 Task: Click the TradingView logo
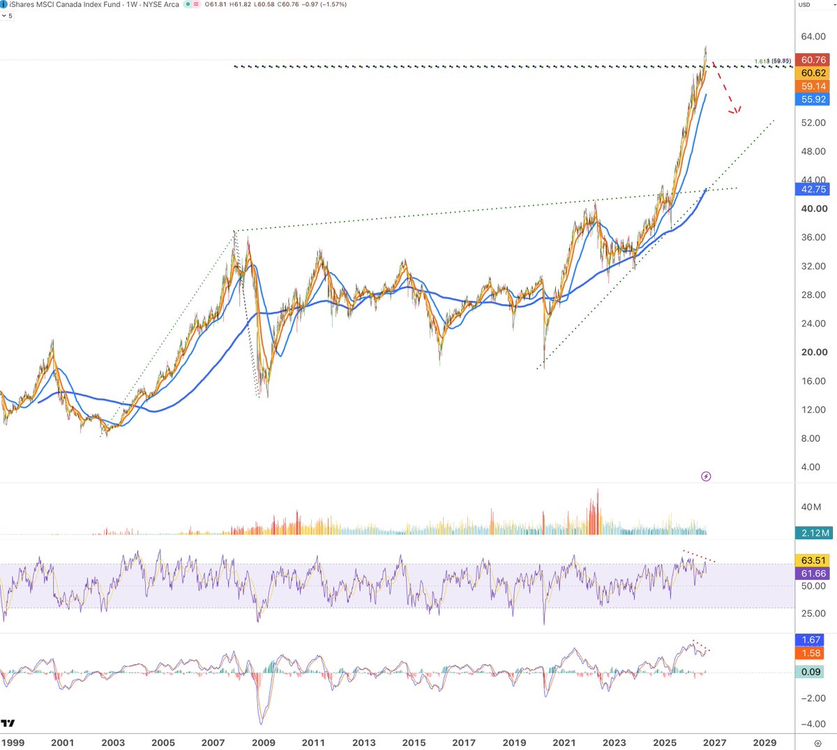pos(8,723)
